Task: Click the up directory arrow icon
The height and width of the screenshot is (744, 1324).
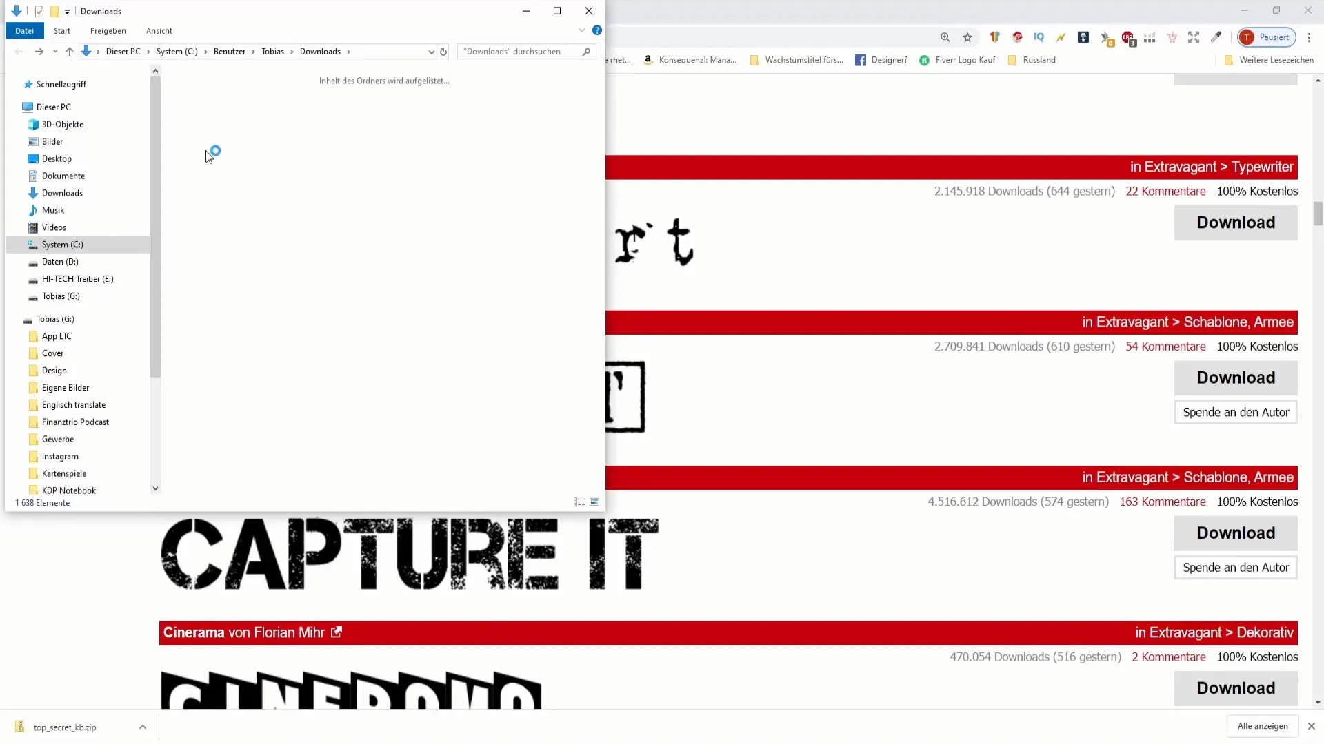Action: [69, 51]
